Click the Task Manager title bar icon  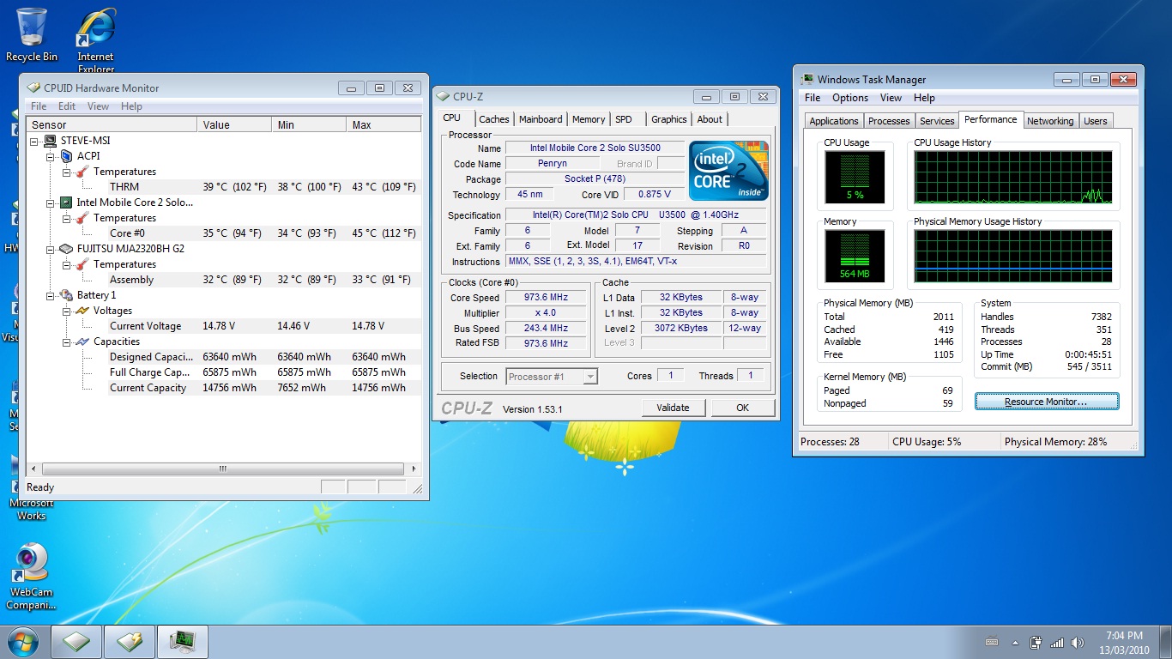coord(807,80)
